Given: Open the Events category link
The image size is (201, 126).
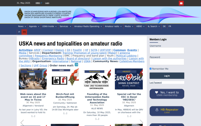Looking at the screenshot, I should point(132,50).
